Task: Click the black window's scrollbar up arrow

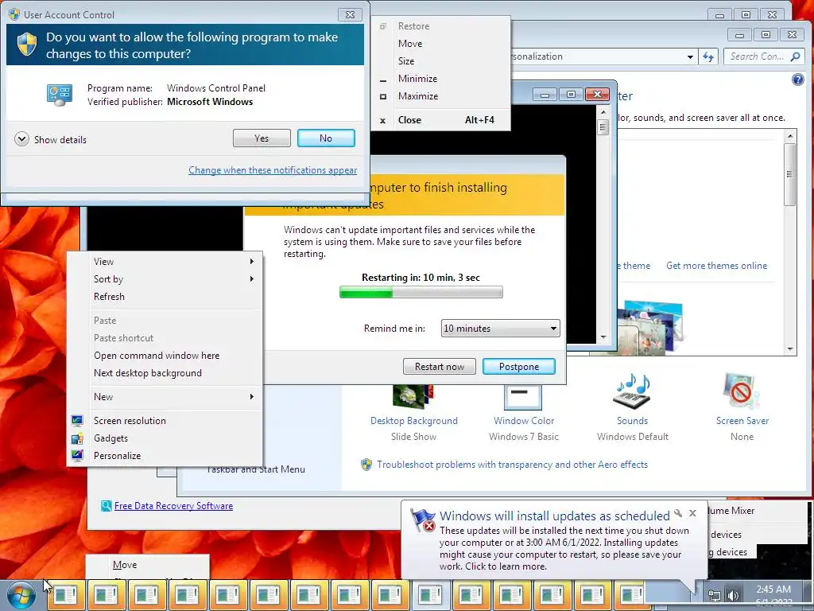Action: coord(603,111)
